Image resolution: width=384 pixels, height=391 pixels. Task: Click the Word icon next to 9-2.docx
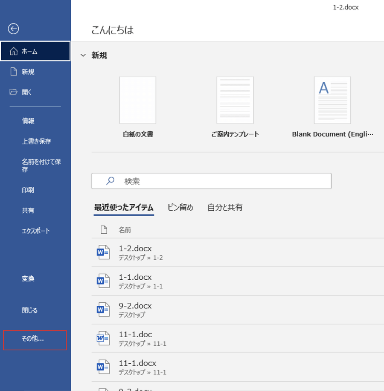pos(103,310)
